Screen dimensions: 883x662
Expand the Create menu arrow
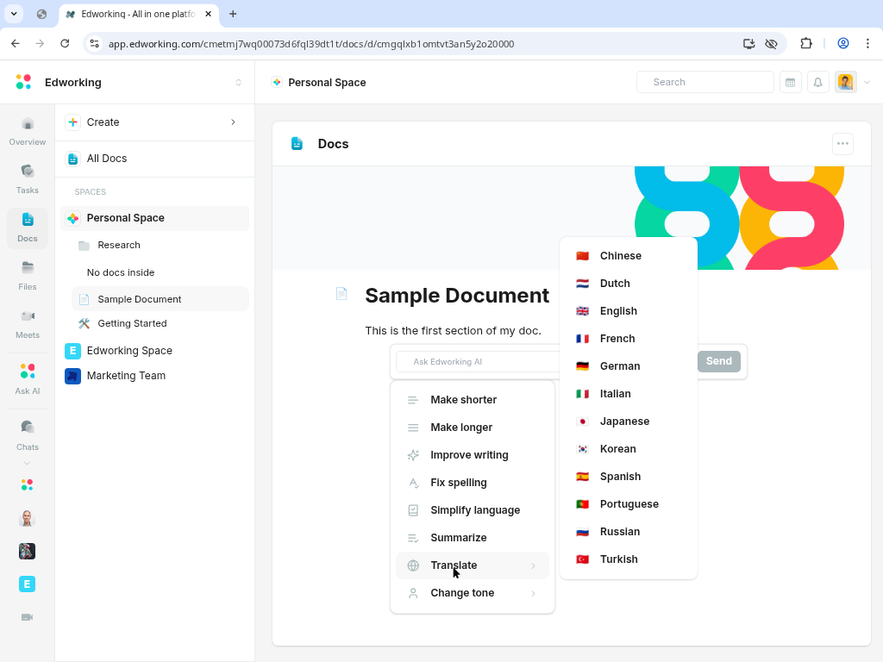click(x=233, y=122)
